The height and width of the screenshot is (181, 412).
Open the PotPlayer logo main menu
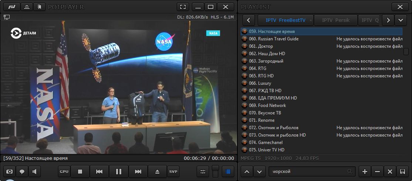pos(12,7)
